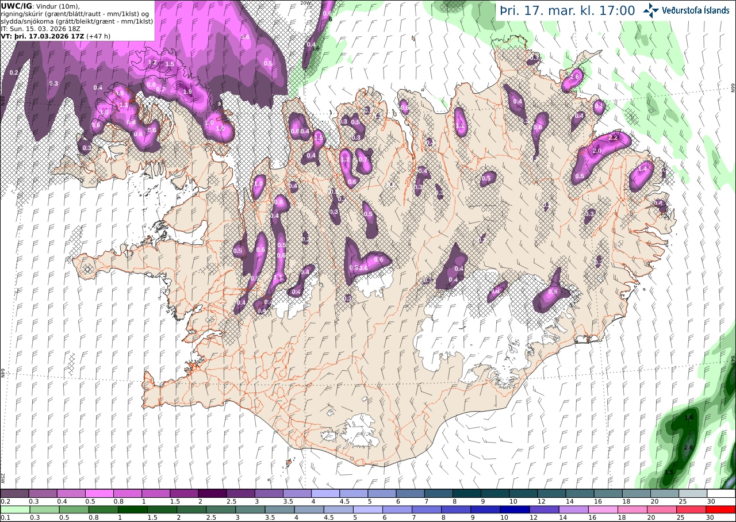The height and width of the screenshot is (522, 736).
Task: Pick upper legend swatch labeled 0.8
Action: tap(128, 493)
